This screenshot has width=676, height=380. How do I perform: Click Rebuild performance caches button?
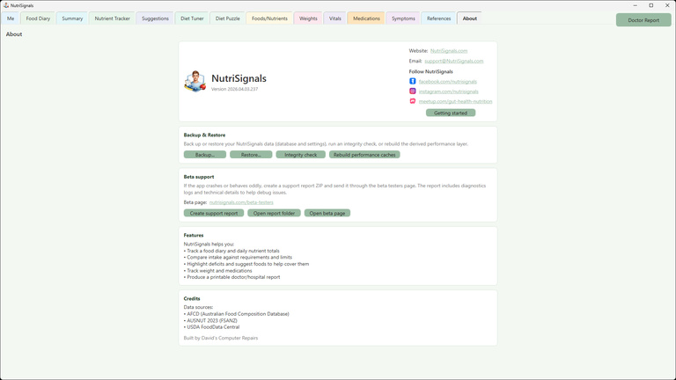pos(364,155)
